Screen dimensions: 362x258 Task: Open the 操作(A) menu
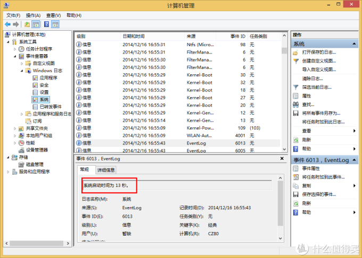coord(33,15)
